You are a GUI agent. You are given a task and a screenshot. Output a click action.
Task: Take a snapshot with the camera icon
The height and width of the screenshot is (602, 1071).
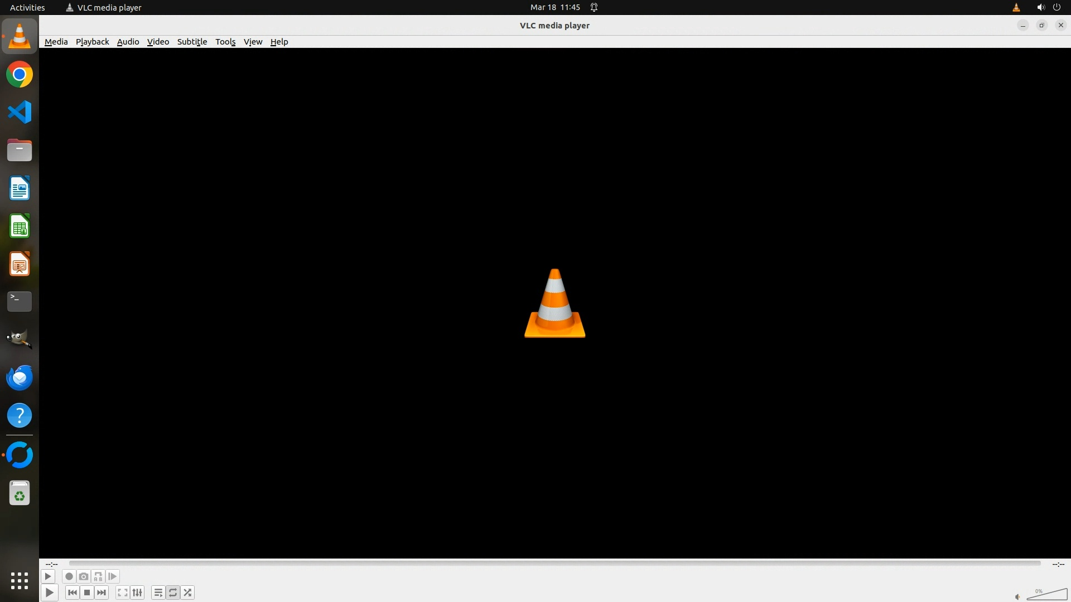84,576
